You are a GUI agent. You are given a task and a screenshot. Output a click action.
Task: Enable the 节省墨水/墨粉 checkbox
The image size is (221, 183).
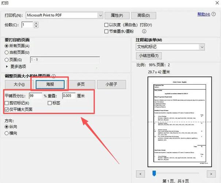(106, 31)
